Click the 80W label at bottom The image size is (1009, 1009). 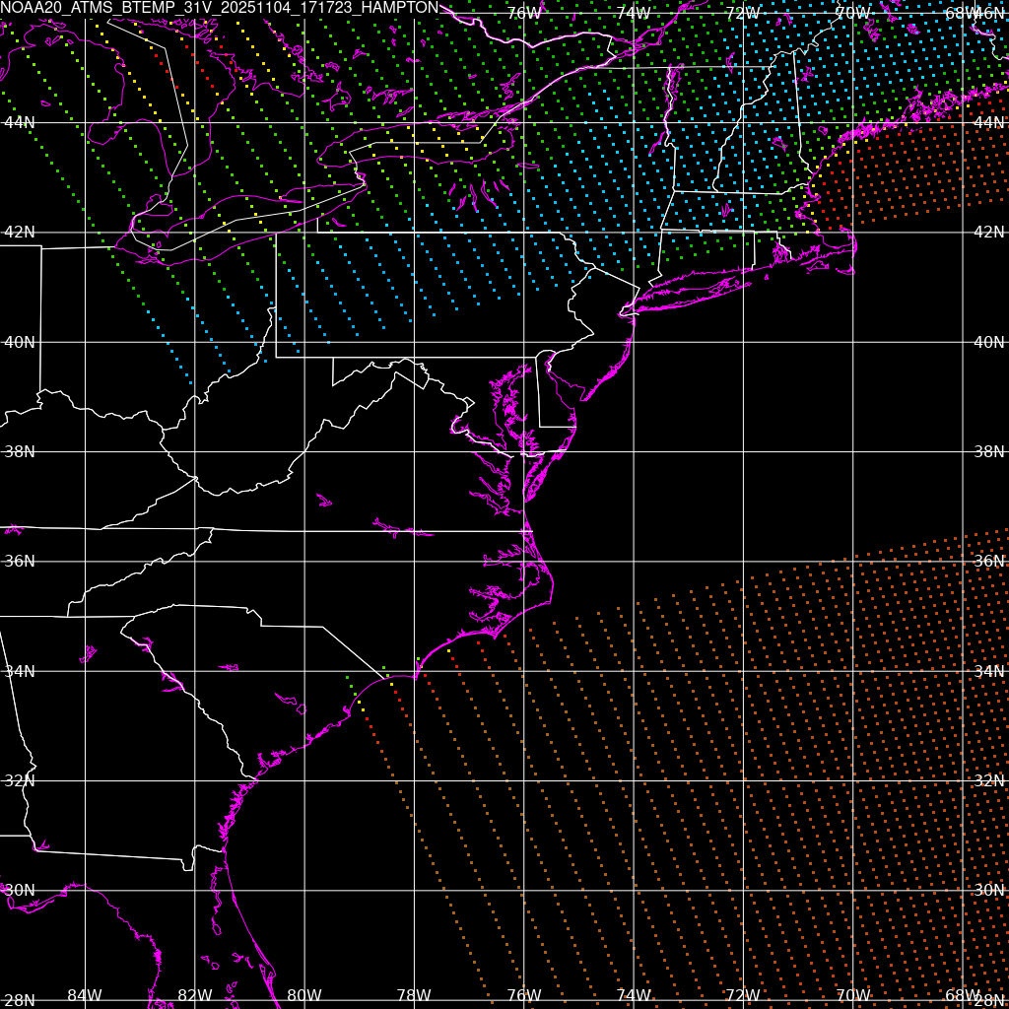point(304,995)
